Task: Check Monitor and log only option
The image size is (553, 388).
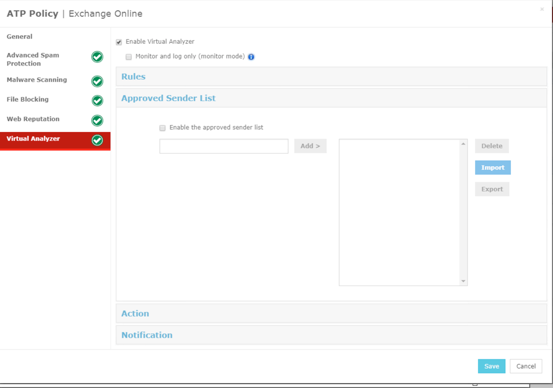Action: coord(129,57)
